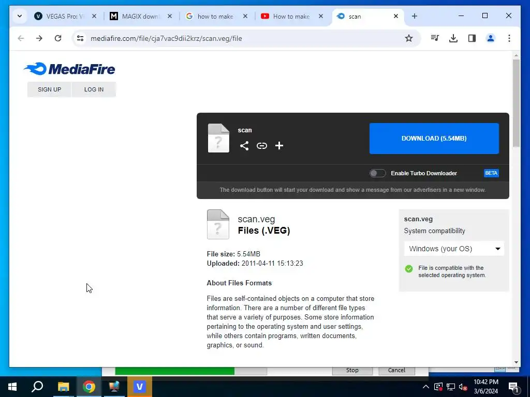Screen dimensions: 530x397
Task: Click the plus icon to save file
Action: click(279, 146)
